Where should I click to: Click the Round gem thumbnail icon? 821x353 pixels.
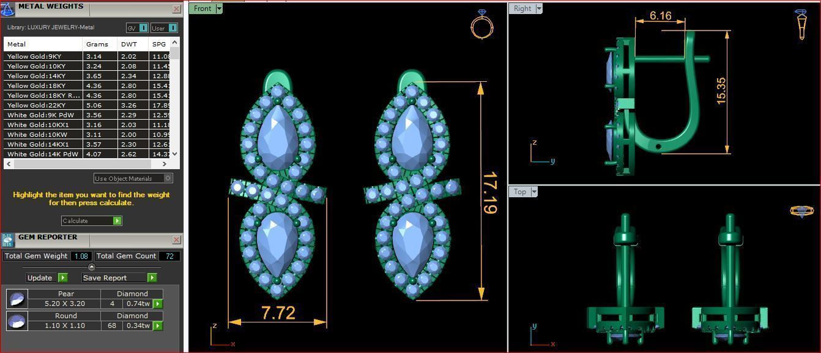click(17, 321)
